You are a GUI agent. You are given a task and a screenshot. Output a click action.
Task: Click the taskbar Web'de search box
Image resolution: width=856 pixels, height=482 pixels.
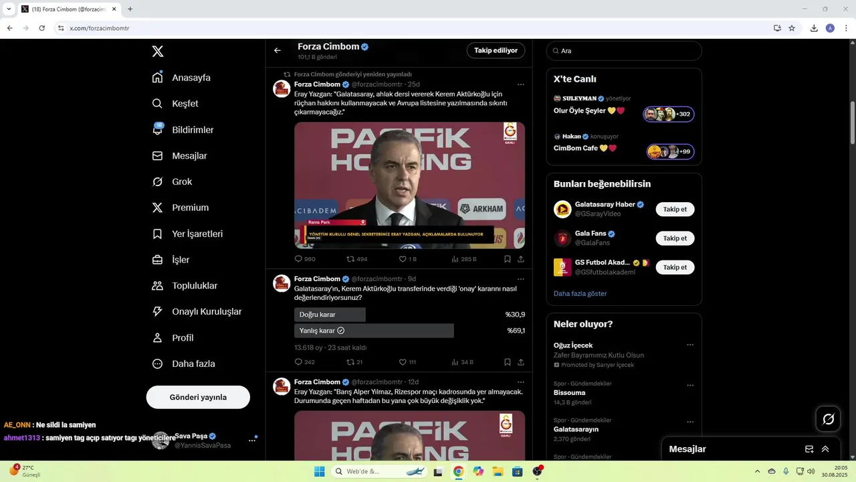(380, 471)
